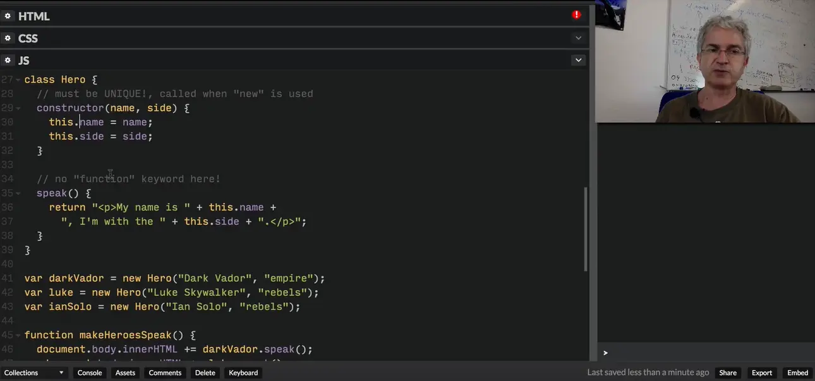815x381 pixels.
Task: Click the line with "I'm with the" string
Action: 184,221
